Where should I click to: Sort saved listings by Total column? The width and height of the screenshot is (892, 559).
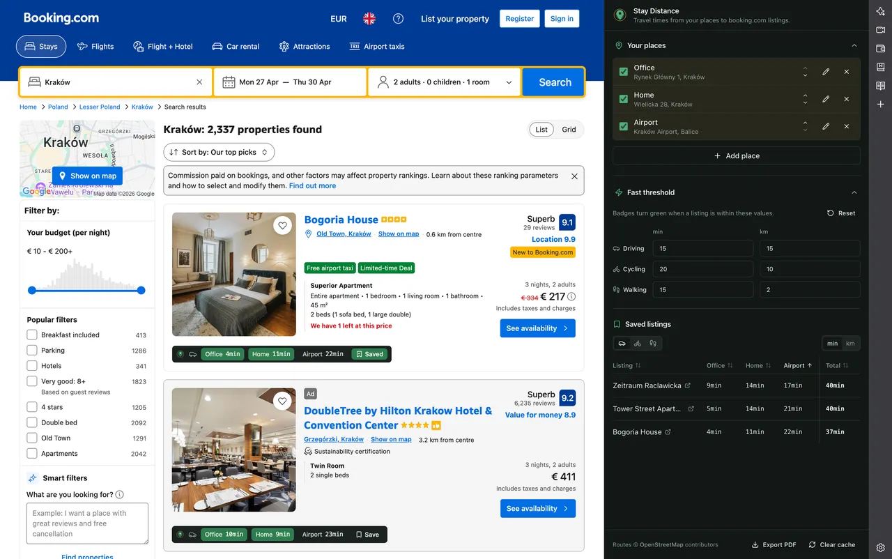tap(837, 365)
